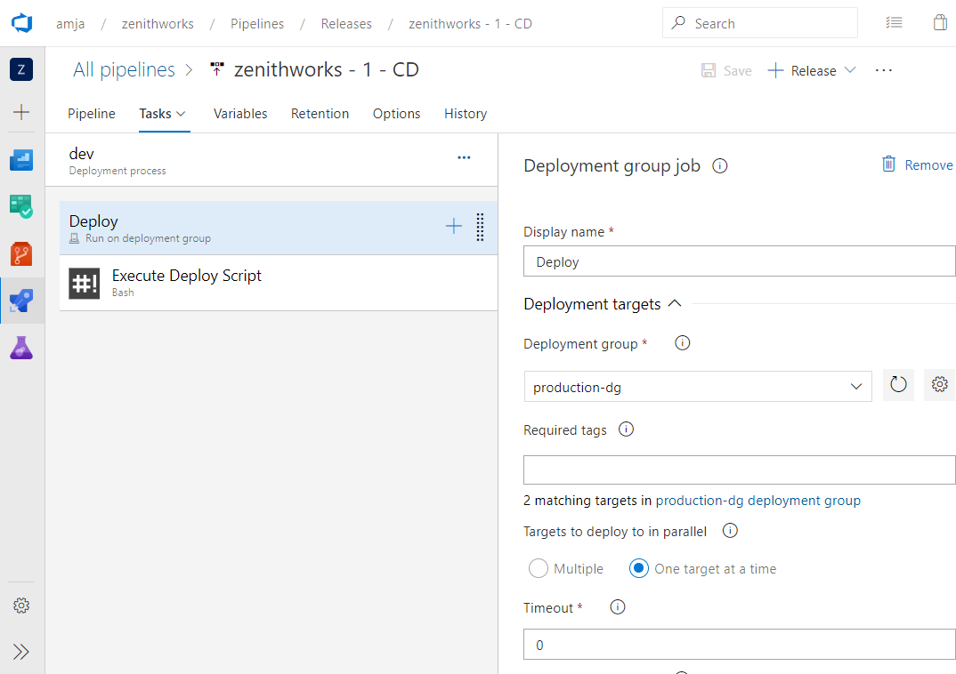The width and height of the screenshot is (956, 674).
Task: Open the Test Plans flask icon
Action: pyautogui.click(x=20, y=348)
